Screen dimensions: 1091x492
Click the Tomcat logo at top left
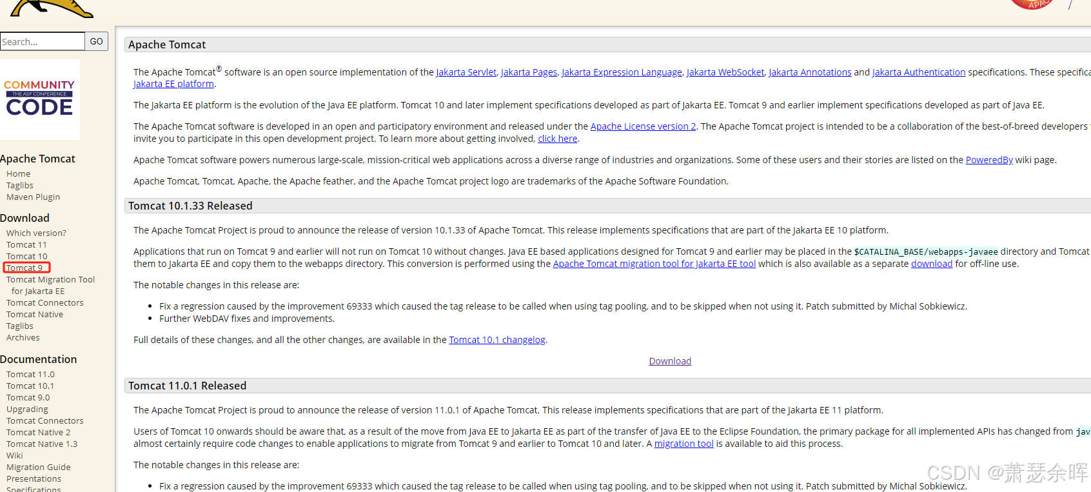(x=52, y=8)
